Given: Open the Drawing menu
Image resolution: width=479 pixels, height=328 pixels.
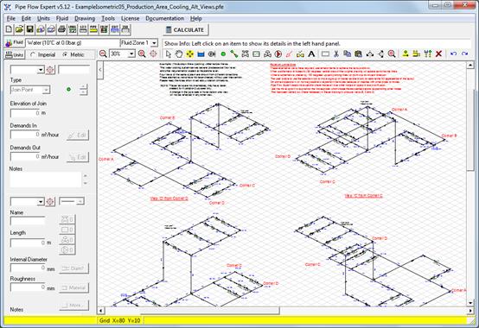Looking at the screenshot, I should click(85, 19).
